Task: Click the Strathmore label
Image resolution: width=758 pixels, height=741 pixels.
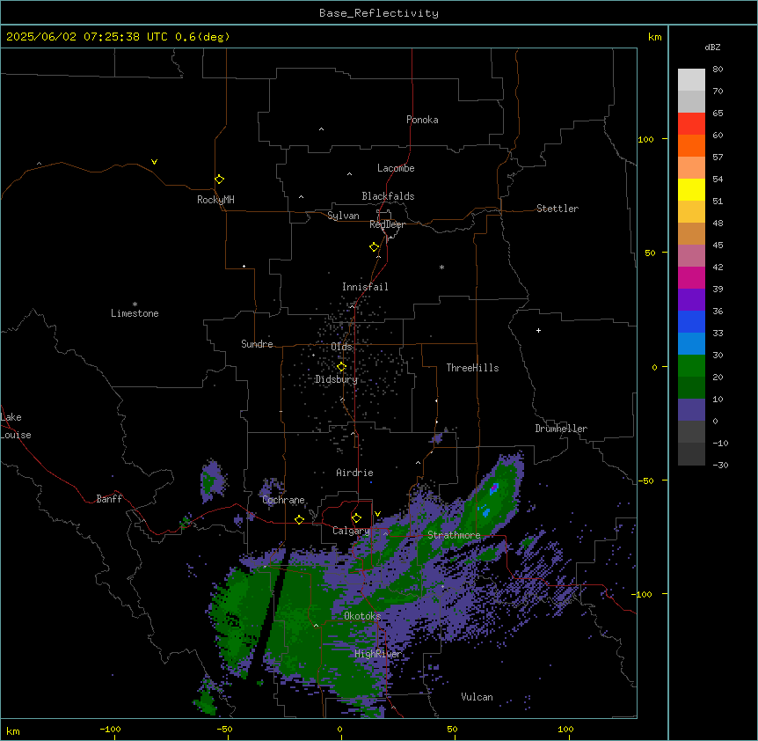Action: (454, 535)
